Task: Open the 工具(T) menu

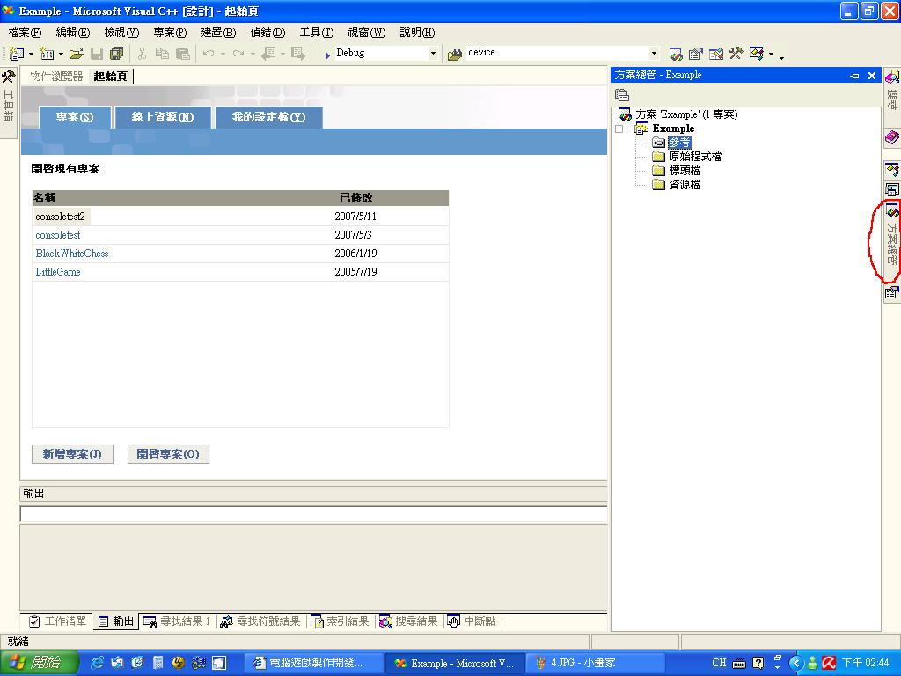Action: tap(316, 33)
